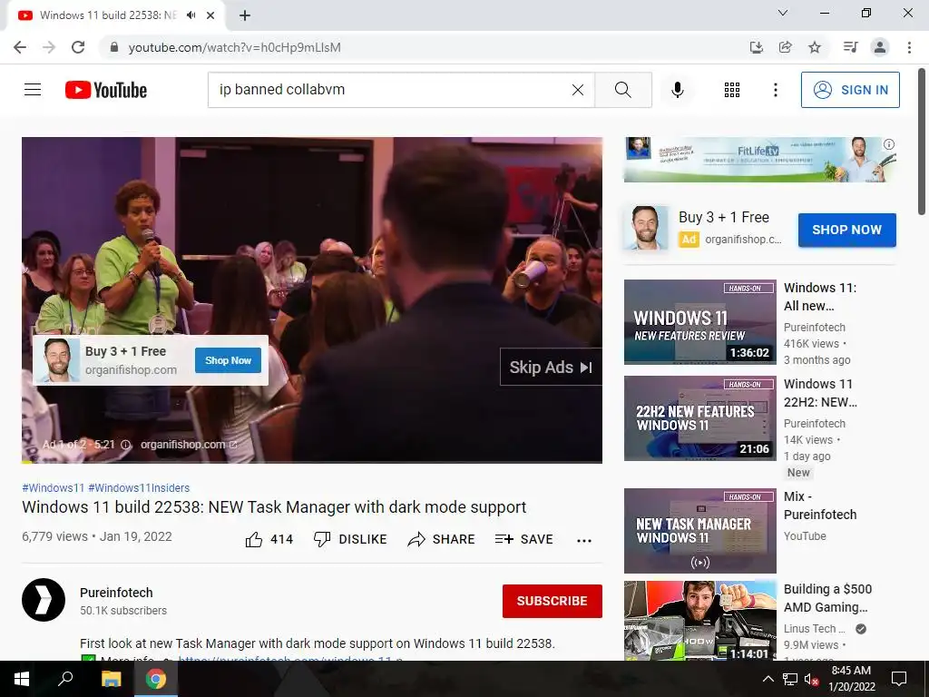Go to the YouTube home logo

click(x=106, y=90)
